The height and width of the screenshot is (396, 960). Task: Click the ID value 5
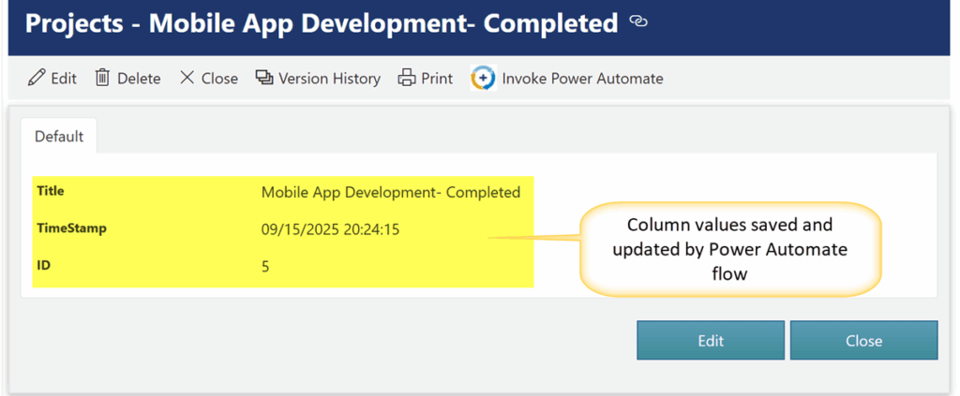pos(265,267)
